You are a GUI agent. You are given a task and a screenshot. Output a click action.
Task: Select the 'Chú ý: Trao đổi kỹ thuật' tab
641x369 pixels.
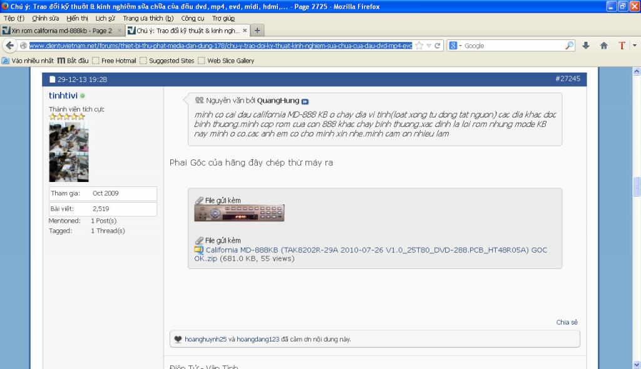pyautogui.click(x=188, y=31)
